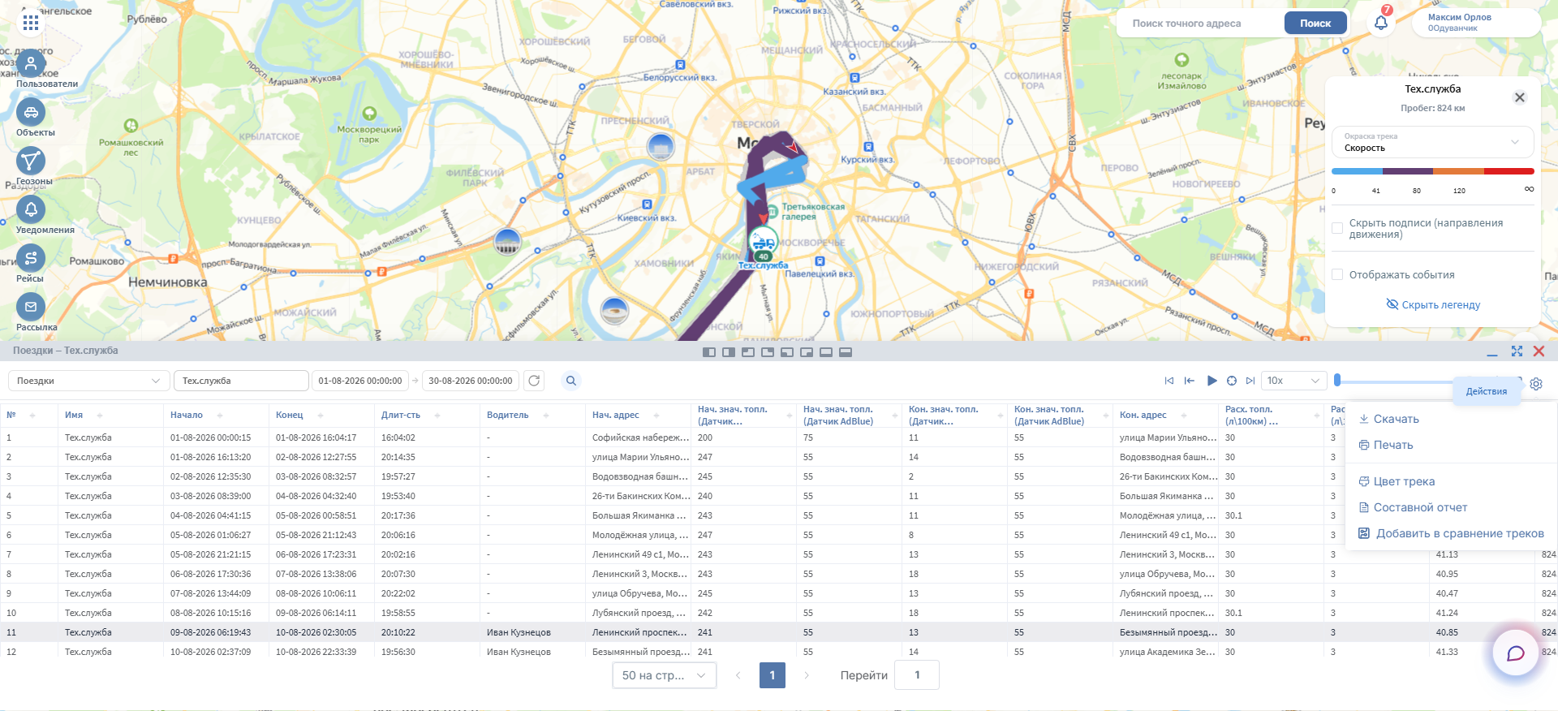This screenshot has width=1558, height=711.
Task: Click the magnifier search icon beside dates
Action: click(571, 381)
